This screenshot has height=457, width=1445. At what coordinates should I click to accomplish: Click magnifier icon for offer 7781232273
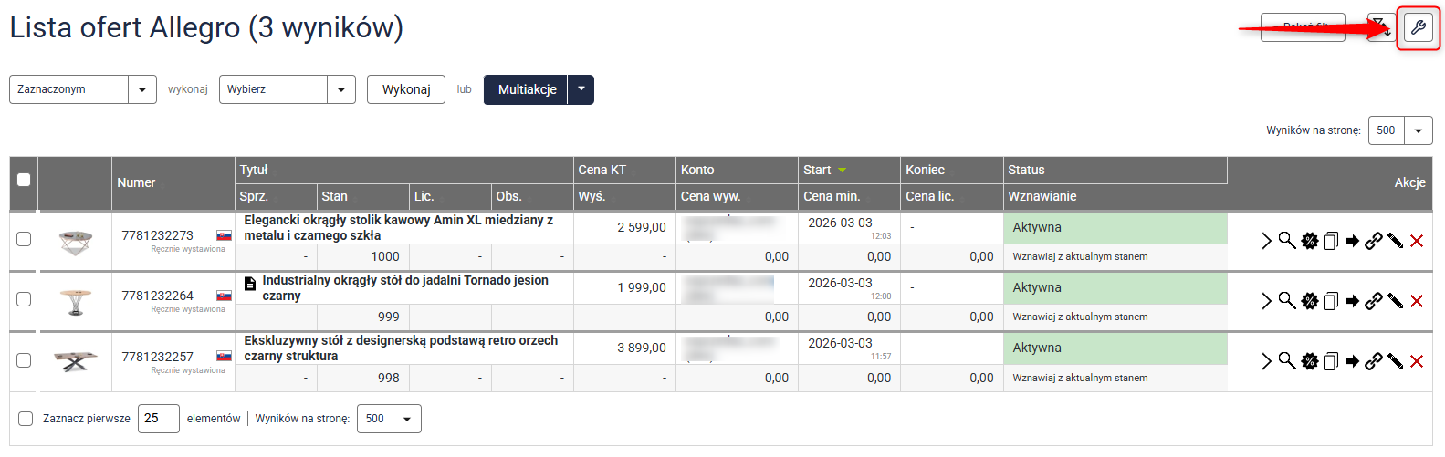1286,241
